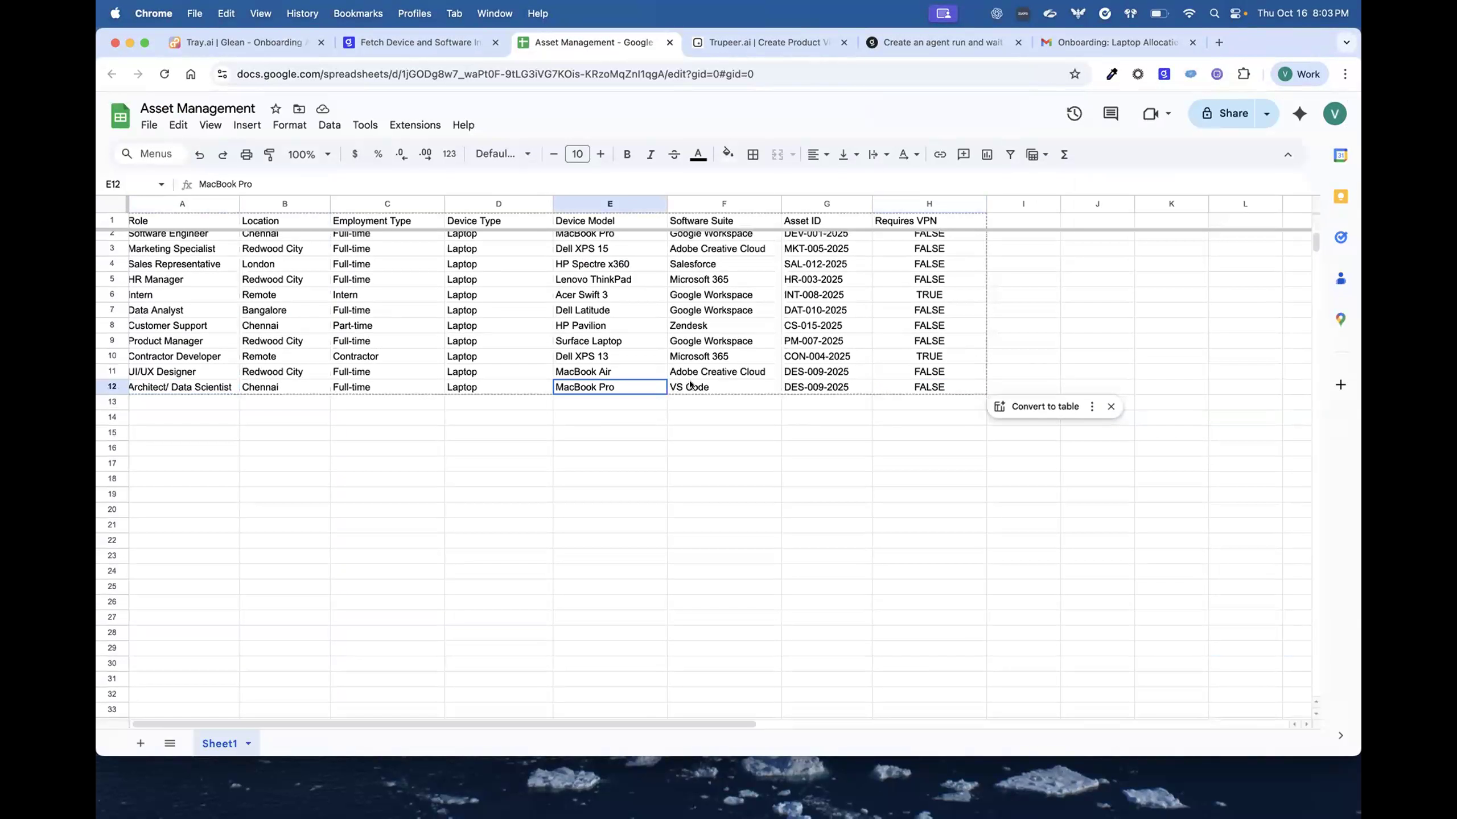Select the Paint format tool

pyautogui.click(x=269, y=154)
